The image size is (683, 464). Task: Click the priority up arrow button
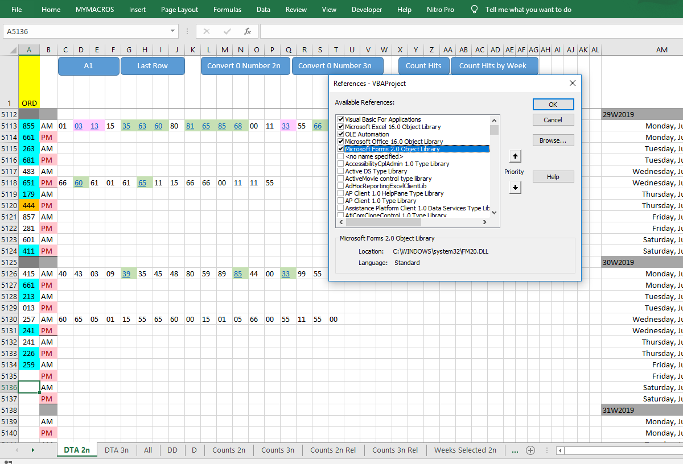(516, 156)
